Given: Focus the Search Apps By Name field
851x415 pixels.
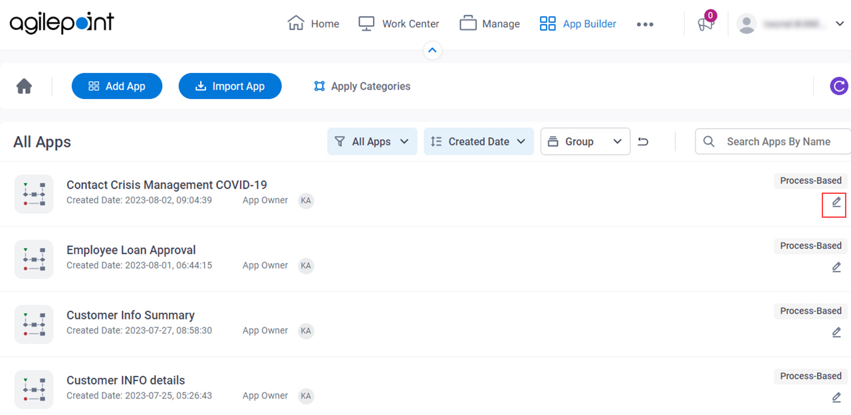Looking at the screenshot, I should [x=773, y=141].
